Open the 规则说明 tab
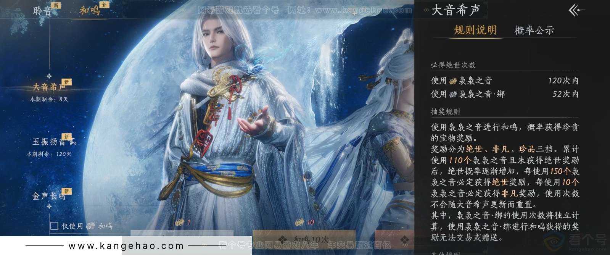The image size is (610, 255). pyautogui.click(x=475, y=30)
